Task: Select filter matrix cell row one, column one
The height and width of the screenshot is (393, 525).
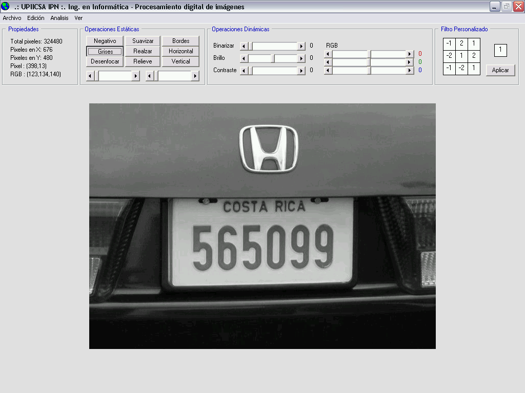Action: (449, 43)
